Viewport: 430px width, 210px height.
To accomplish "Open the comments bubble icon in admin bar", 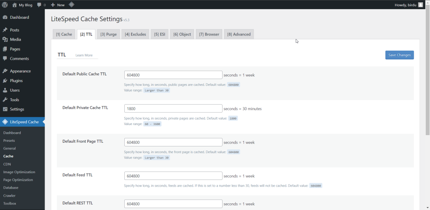I will 39,5.
